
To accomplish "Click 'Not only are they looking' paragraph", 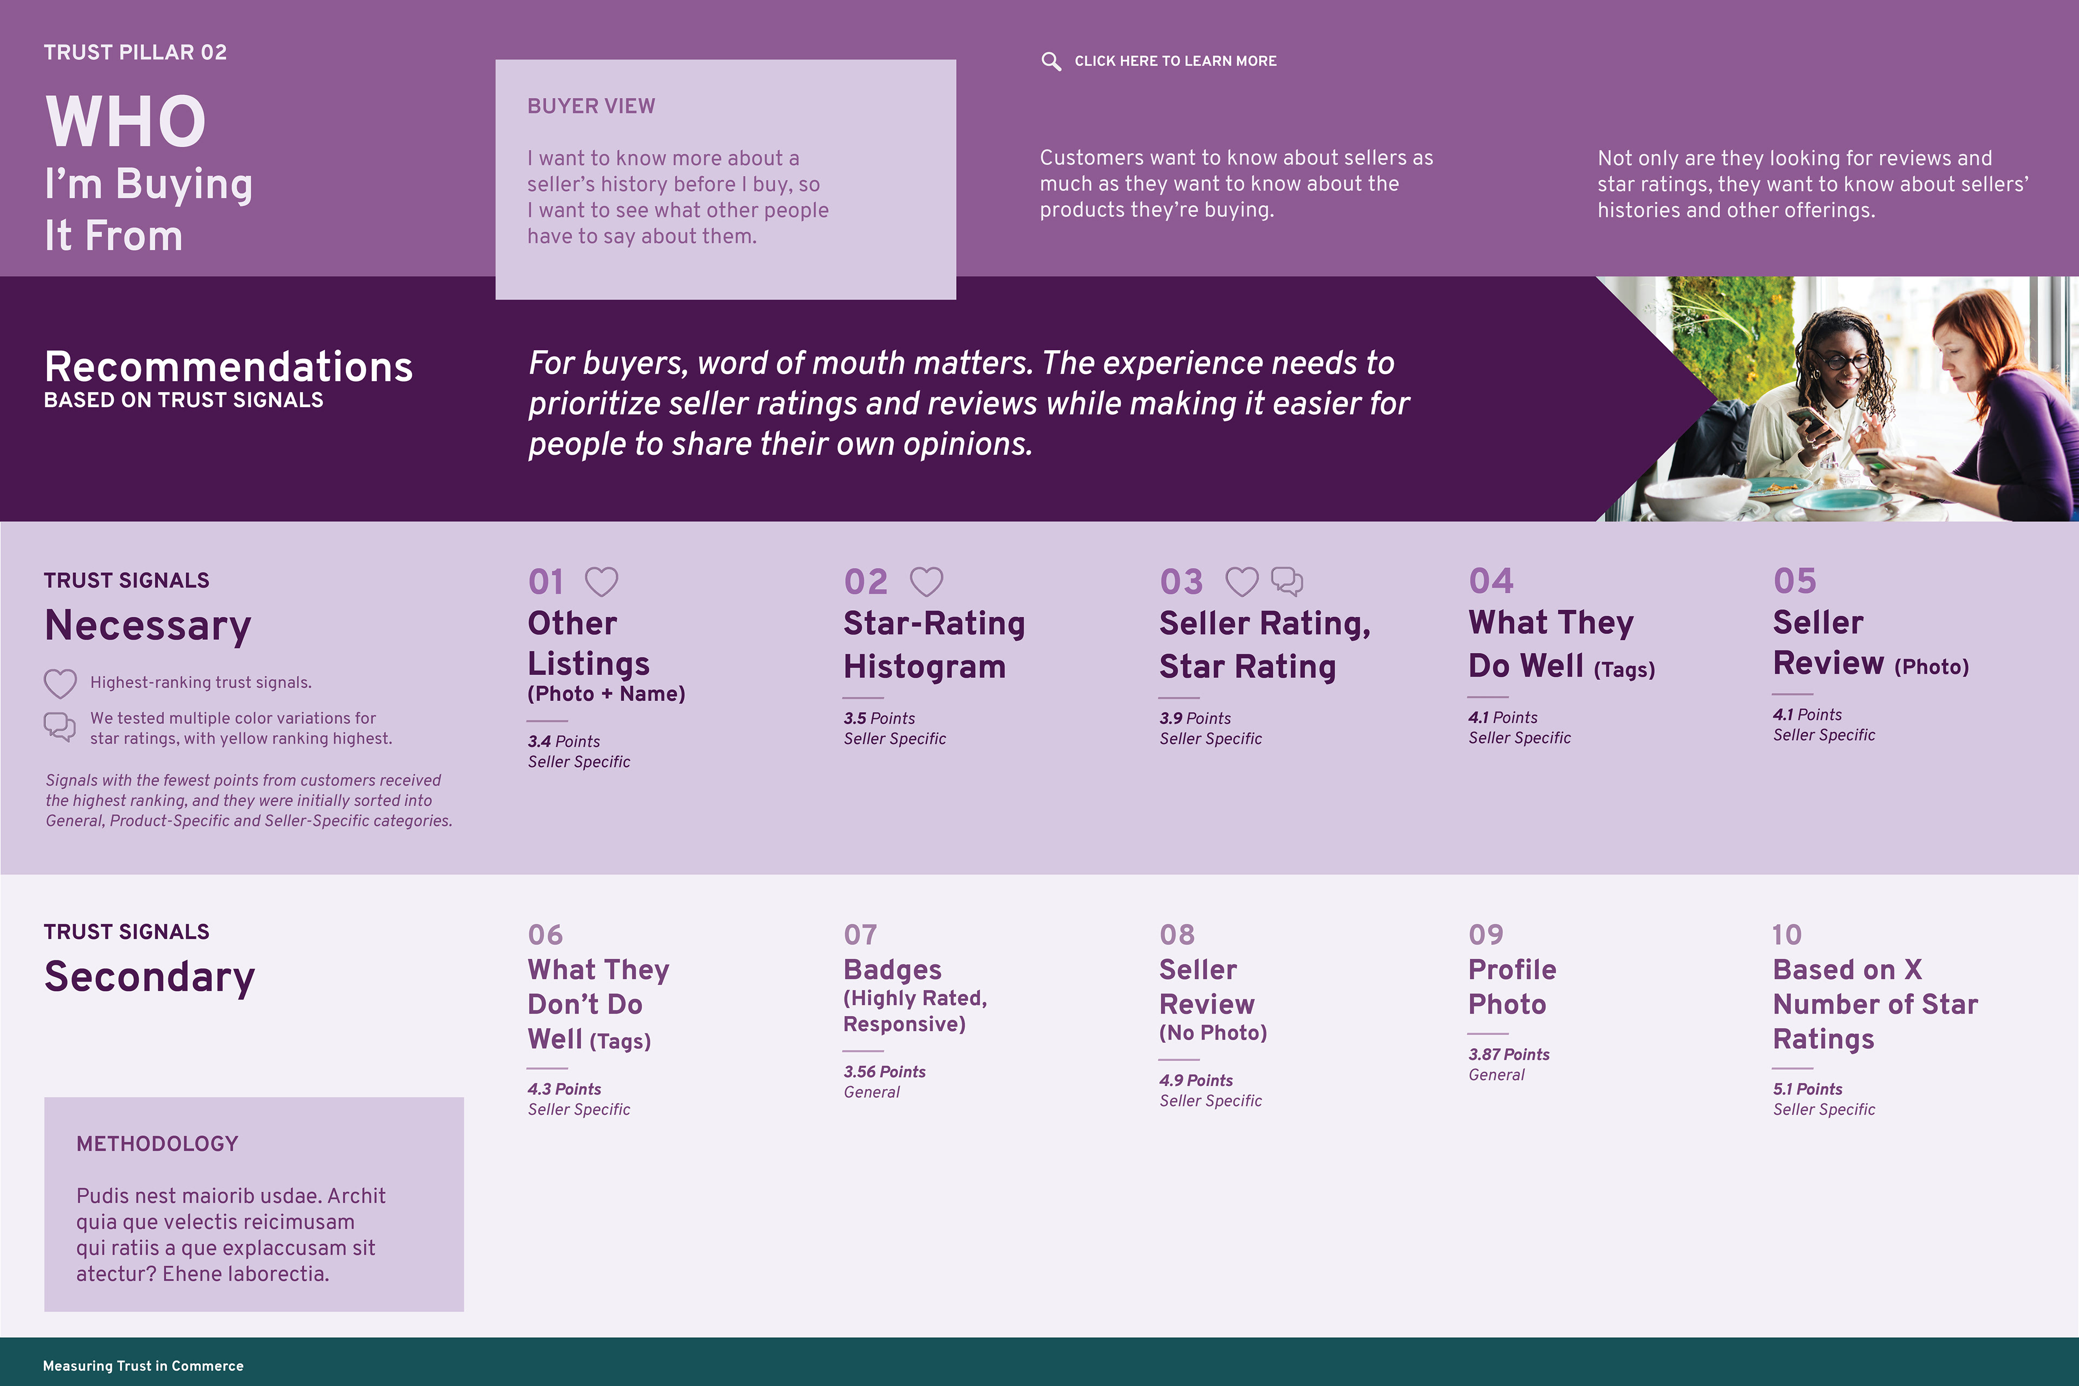I will tap(1813, 184).
